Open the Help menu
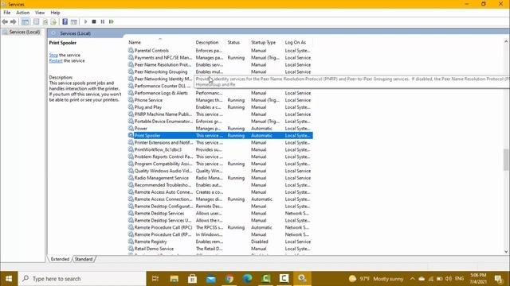This screenshot has height=286, width=510. tap(55, 13)
